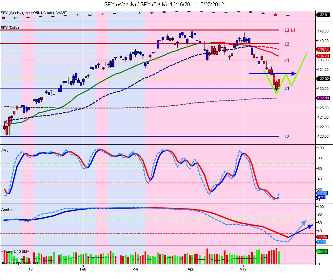The image size is (333, 280).
Task: Click the red 138.17 moving average marker
Action: [x=323, y=49]
